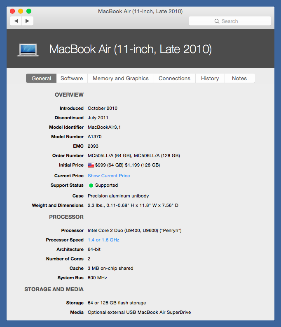Click the Show Current Price link
281x327 pixels.
coord(109,176)
